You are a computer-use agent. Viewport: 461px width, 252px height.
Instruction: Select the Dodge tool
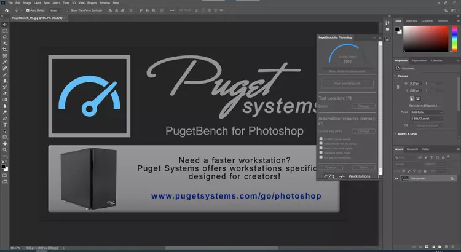coord(5,112)
